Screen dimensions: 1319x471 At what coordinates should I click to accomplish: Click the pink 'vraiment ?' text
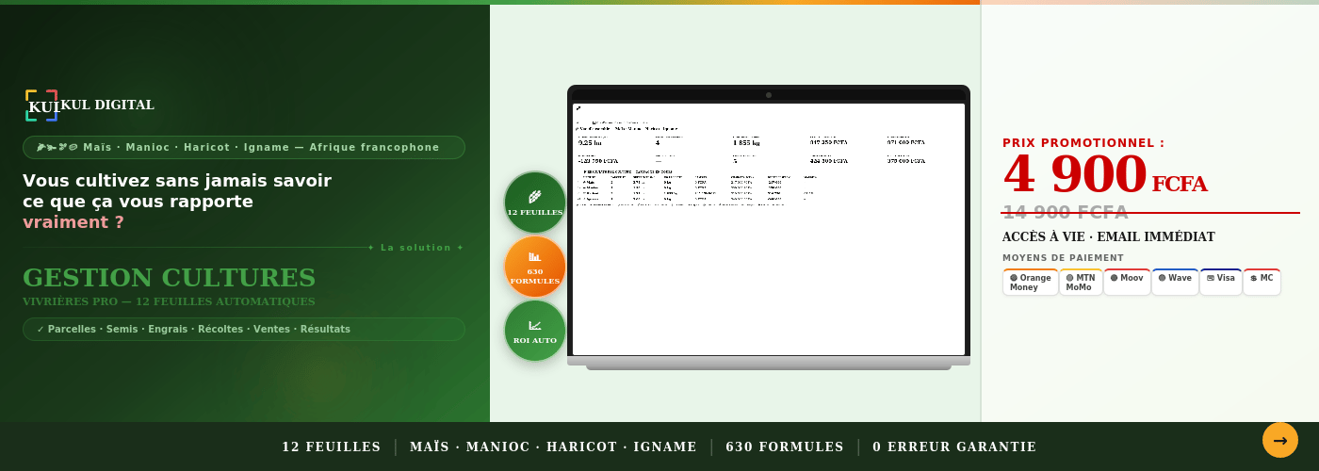[73, 222]
